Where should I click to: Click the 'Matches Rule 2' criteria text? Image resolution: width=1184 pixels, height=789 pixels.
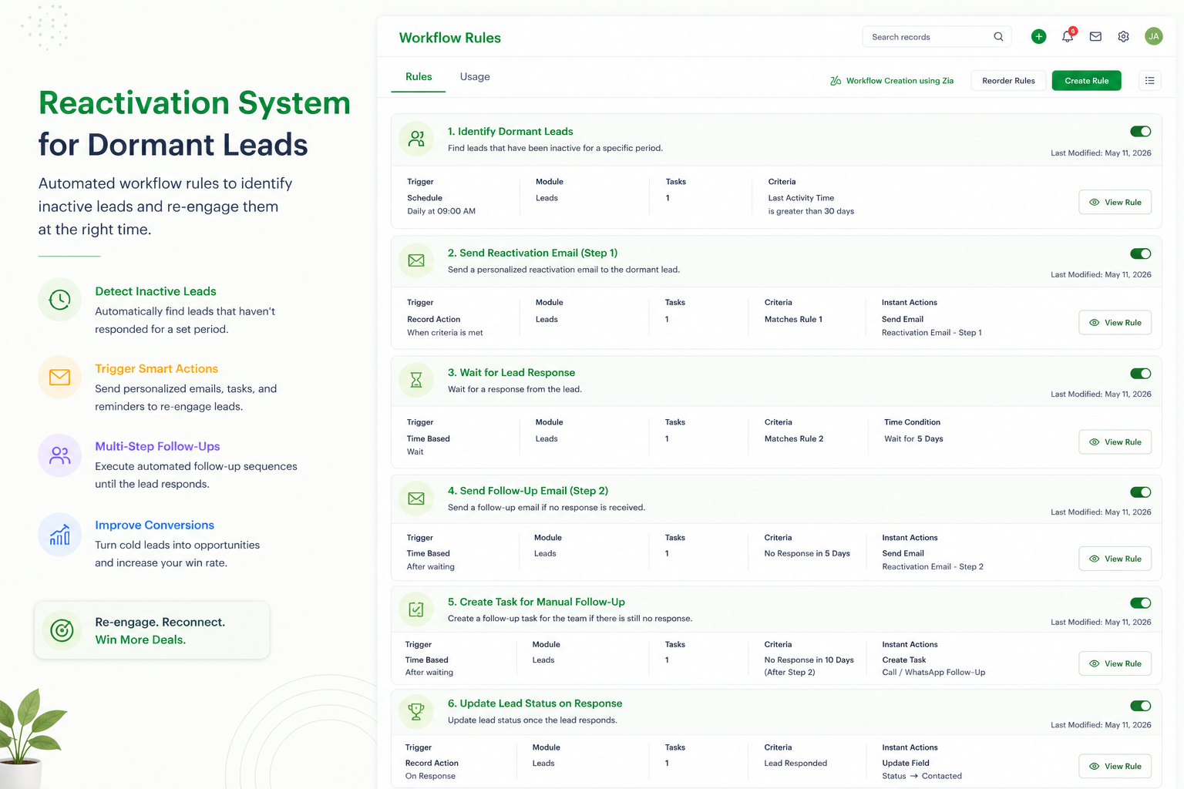click(794, 439)
